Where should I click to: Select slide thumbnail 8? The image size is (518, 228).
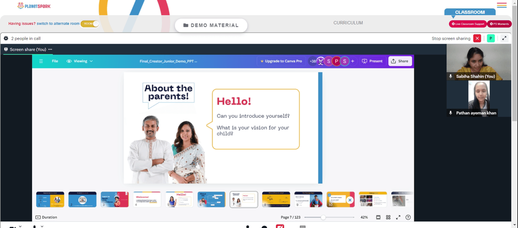pyautogui.click(x=276, y=199)
